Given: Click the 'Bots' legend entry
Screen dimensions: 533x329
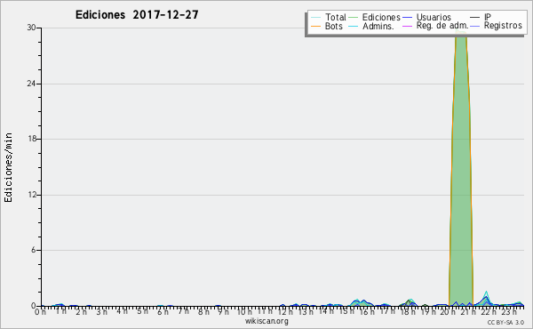Looking at the screenshot, I should pos(327,26).
